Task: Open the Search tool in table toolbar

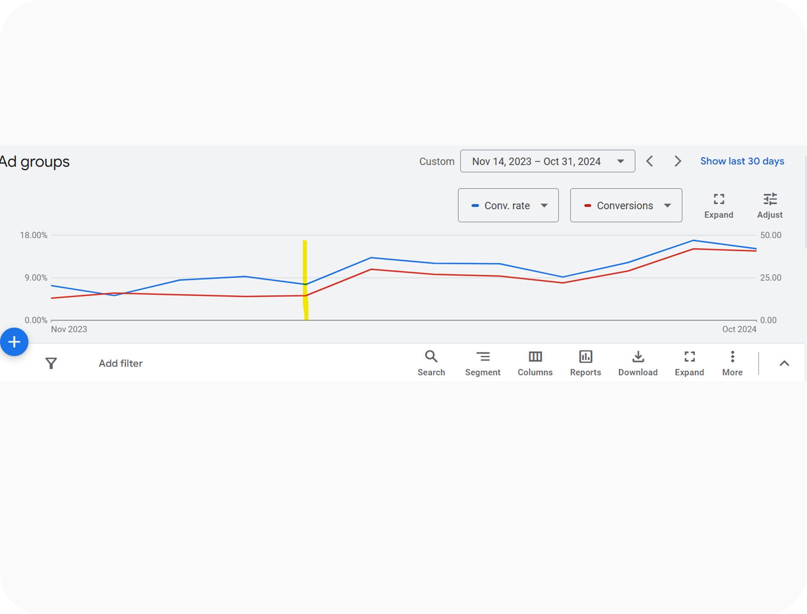Action: pyautogui.click(x=431, y=363)
